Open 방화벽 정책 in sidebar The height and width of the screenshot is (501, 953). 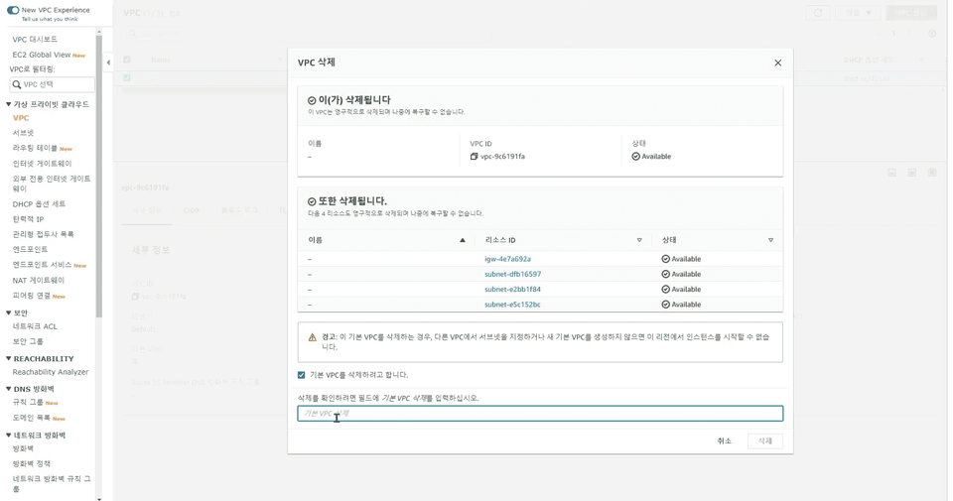click(x=32, y=464)
